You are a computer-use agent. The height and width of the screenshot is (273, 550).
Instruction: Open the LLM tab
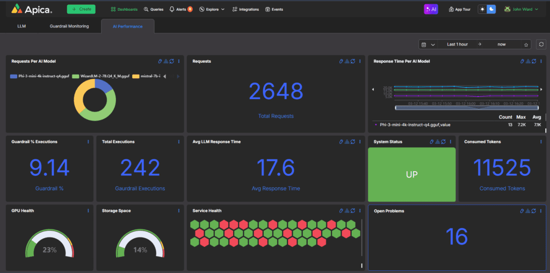21,26
